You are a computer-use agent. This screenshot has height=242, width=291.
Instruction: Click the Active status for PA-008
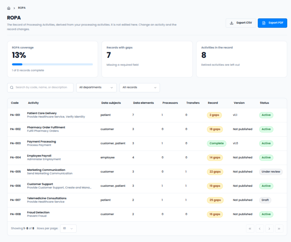(x=266, y=214)
